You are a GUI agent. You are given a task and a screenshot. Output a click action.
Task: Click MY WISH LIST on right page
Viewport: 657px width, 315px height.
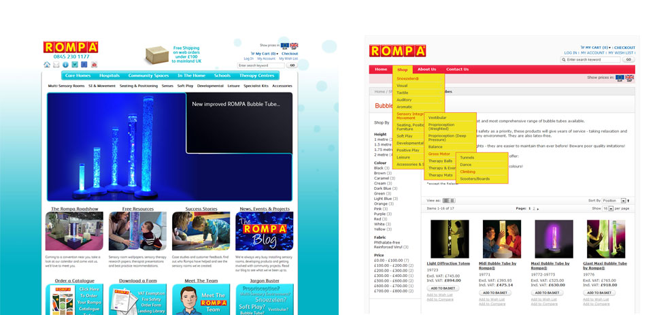[622, 53]
